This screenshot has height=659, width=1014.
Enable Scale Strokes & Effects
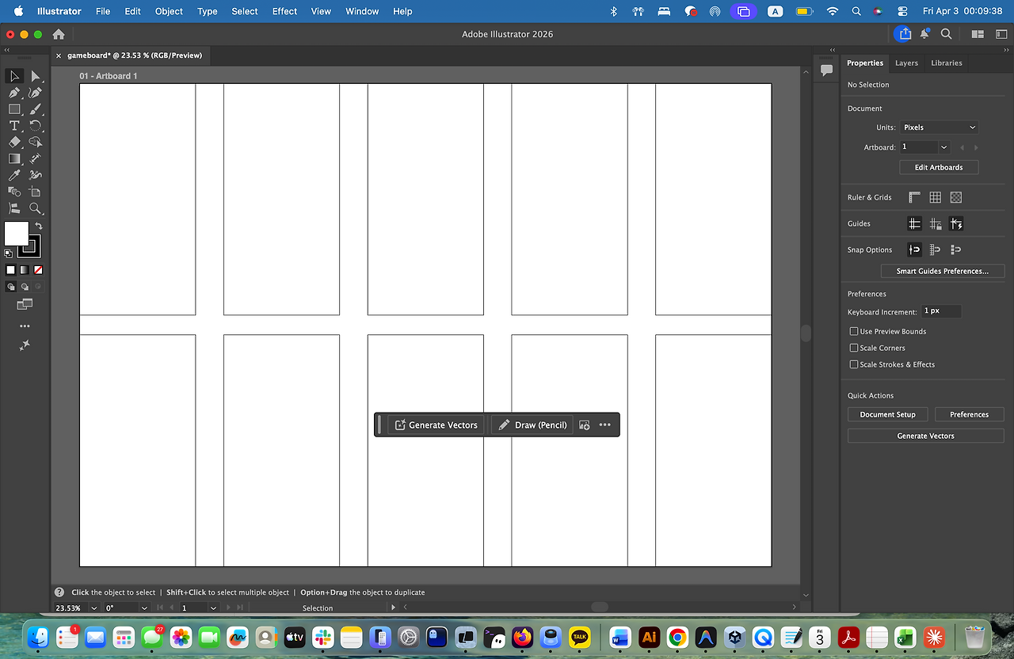tap(853, 364)
